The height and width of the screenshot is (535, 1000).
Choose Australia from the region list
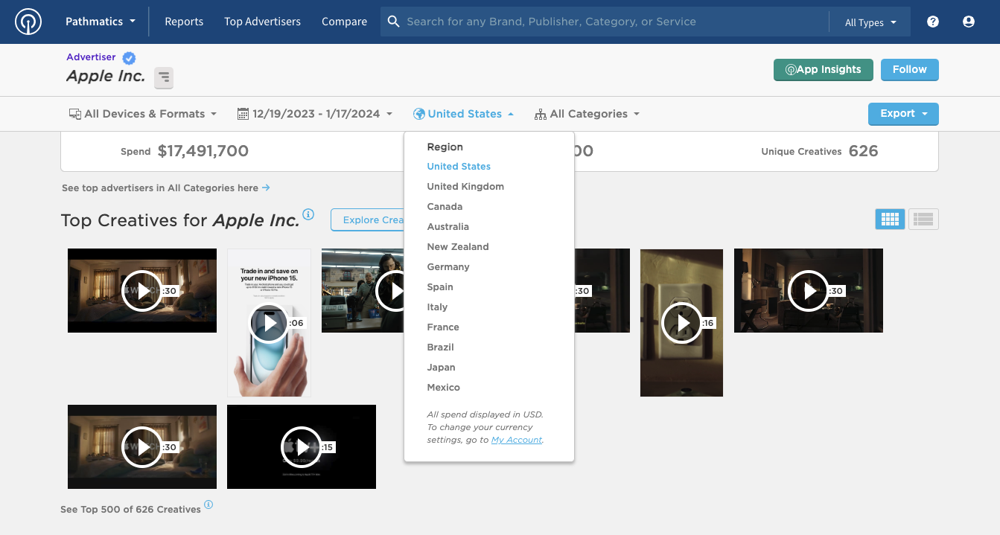pos(448,227)
